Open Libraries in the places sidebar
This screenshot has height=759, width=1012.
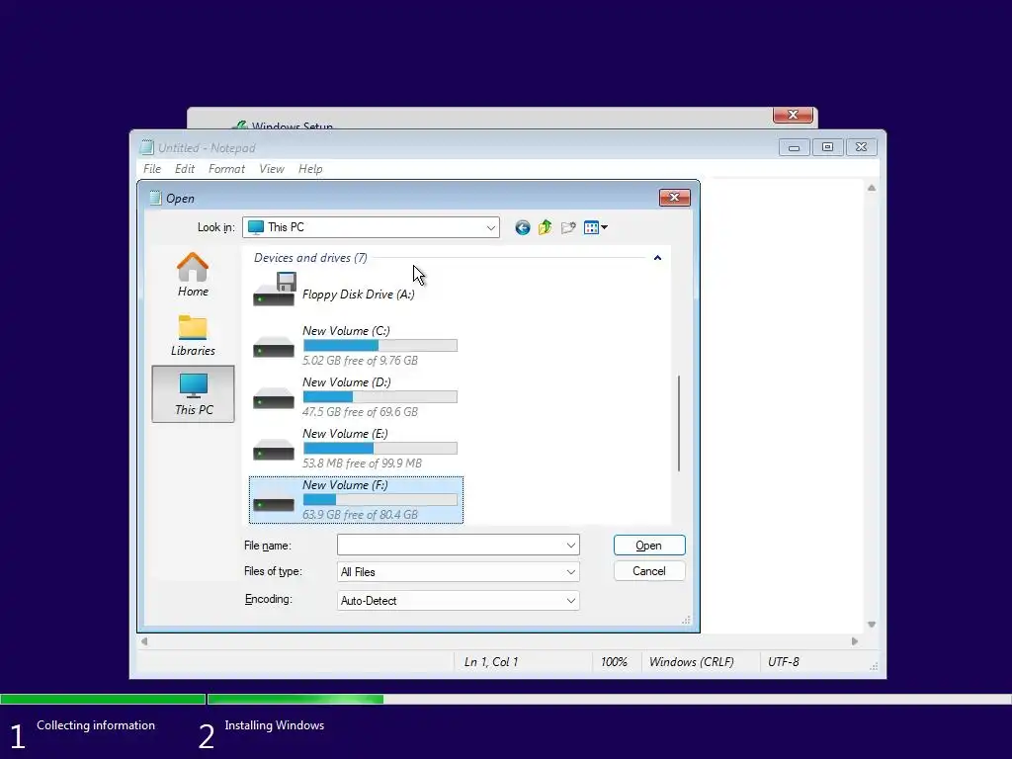pyautogui.click(x=193, y=335)
